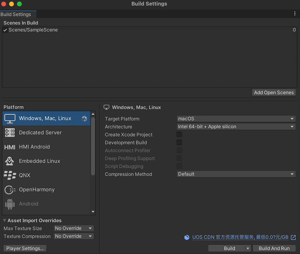Click the Compression Method label
The image size is (300, 254).
click(129, 174)
